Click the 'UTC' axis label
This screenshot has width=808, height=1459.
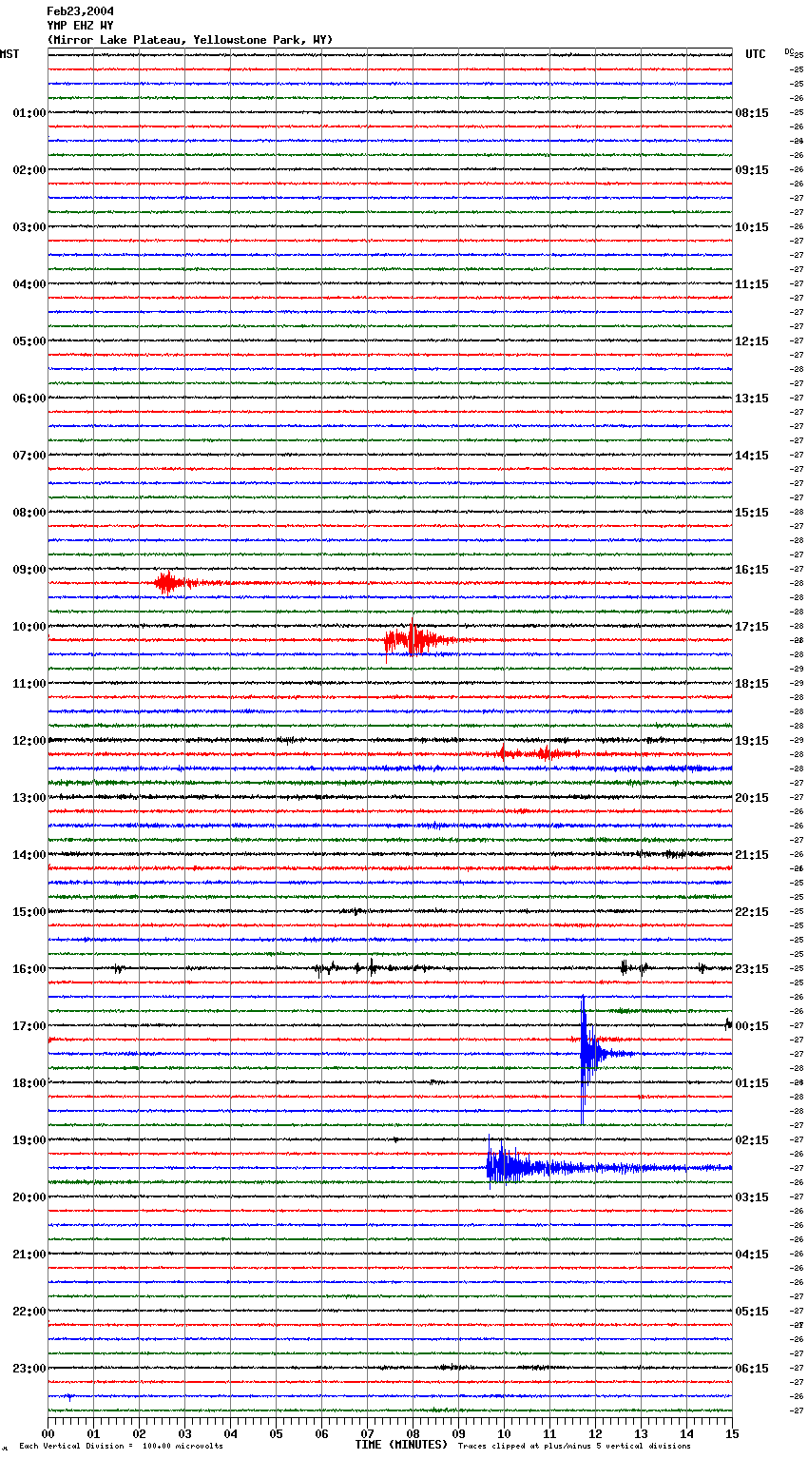756,54
